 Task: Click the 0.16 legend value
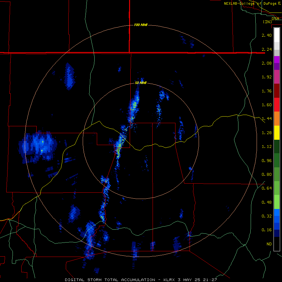point(267,230)
